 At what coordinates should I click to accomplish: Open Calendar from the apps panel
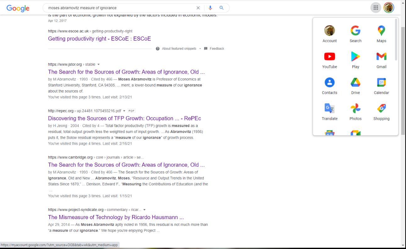(381, 86)
